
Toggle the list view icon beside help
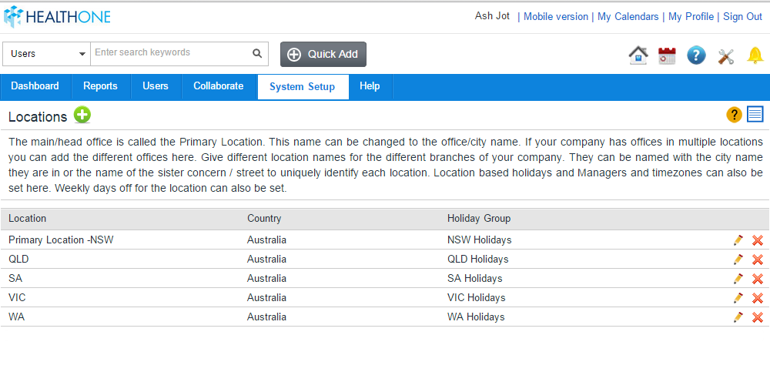(x=755, y=115)
